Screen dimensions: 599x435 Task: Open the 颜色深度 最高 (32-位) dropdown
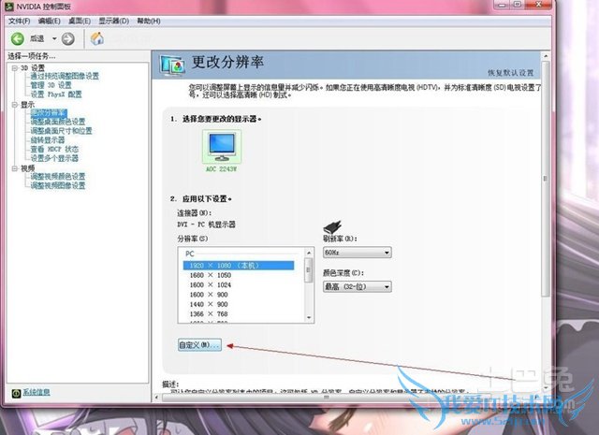[358, 287]
